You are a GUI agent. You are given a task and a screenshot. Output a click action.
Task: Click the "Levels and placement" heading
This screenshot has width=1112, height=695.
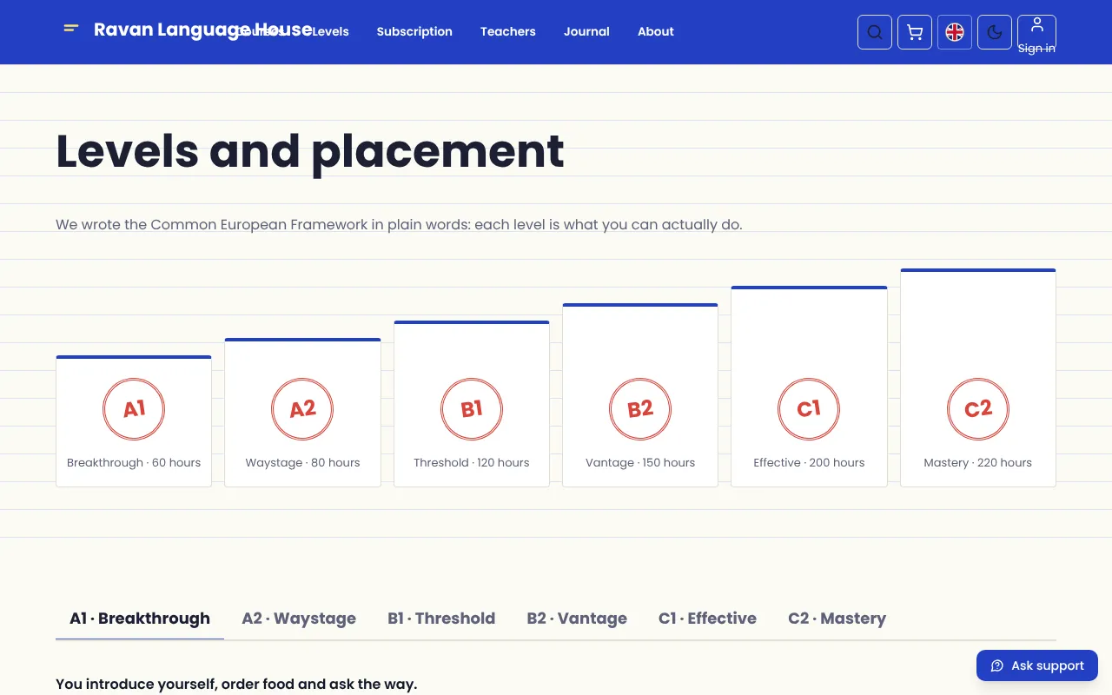point(310,151)
